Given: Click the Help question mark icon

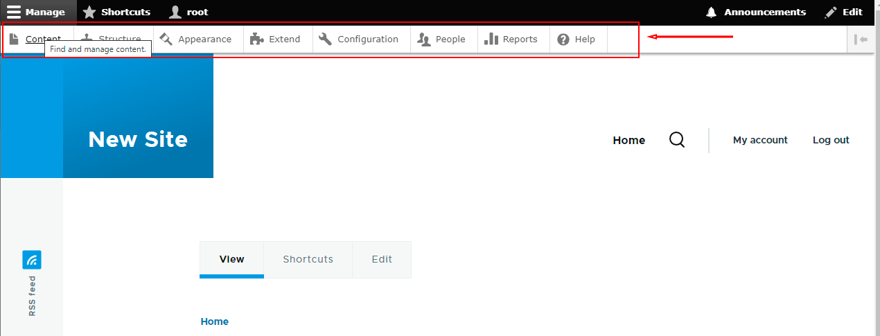Looking at the screenshot, I should point(563,39).
